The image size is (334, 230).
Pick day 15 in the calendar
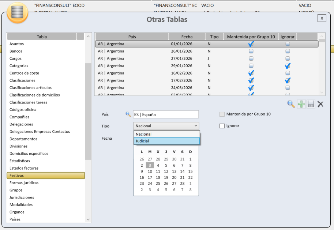click(x=190, y=171)
